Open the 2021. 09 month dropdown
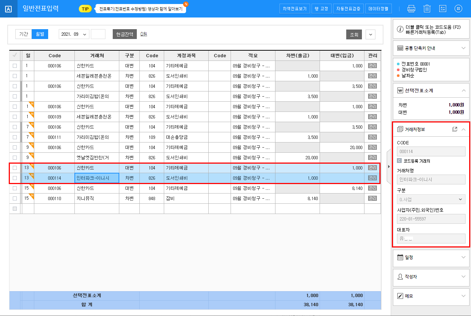The width and height of the screenshot is (471, 316). [x=74, y=34]
